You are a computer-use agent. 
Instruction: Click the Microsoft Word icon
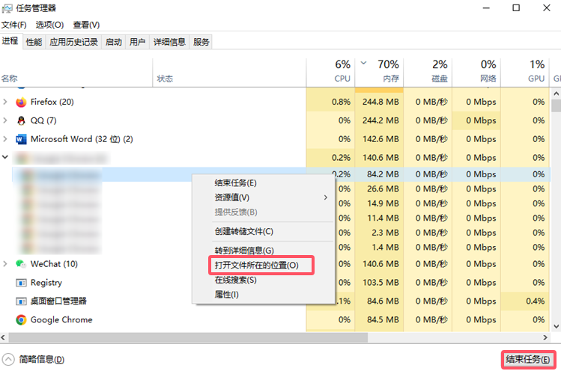click(21, 139)
